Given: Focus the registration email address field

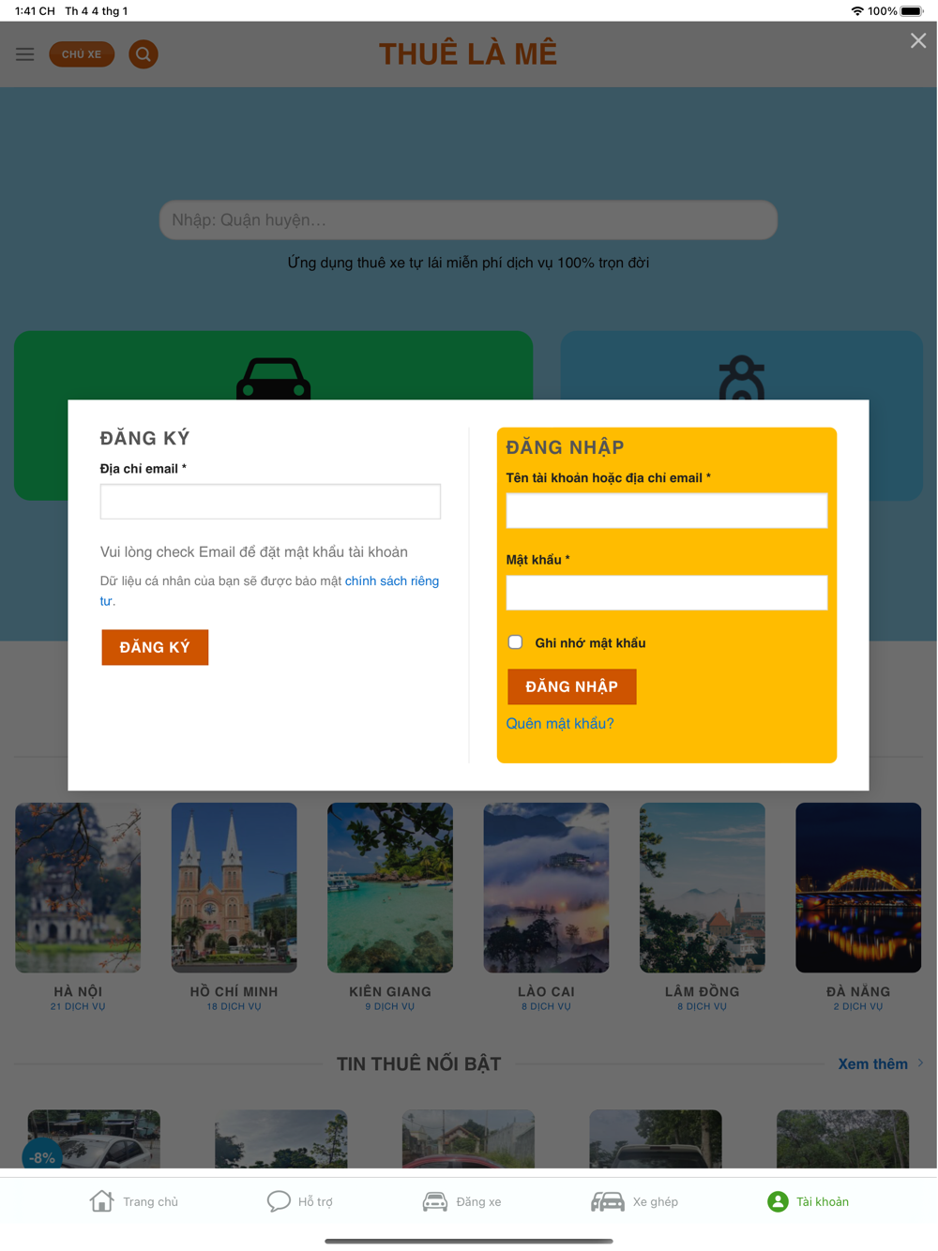Looking at the screenshot, I should tap(270, 502).
